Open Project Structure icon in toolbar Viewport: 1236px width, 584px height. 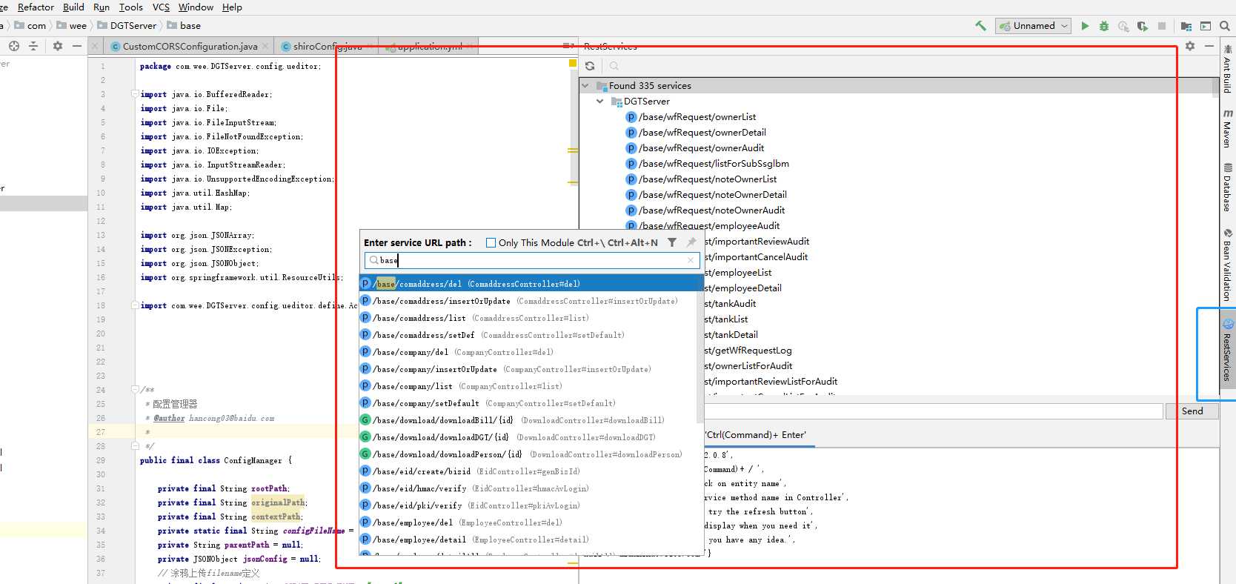point(1186,26)
